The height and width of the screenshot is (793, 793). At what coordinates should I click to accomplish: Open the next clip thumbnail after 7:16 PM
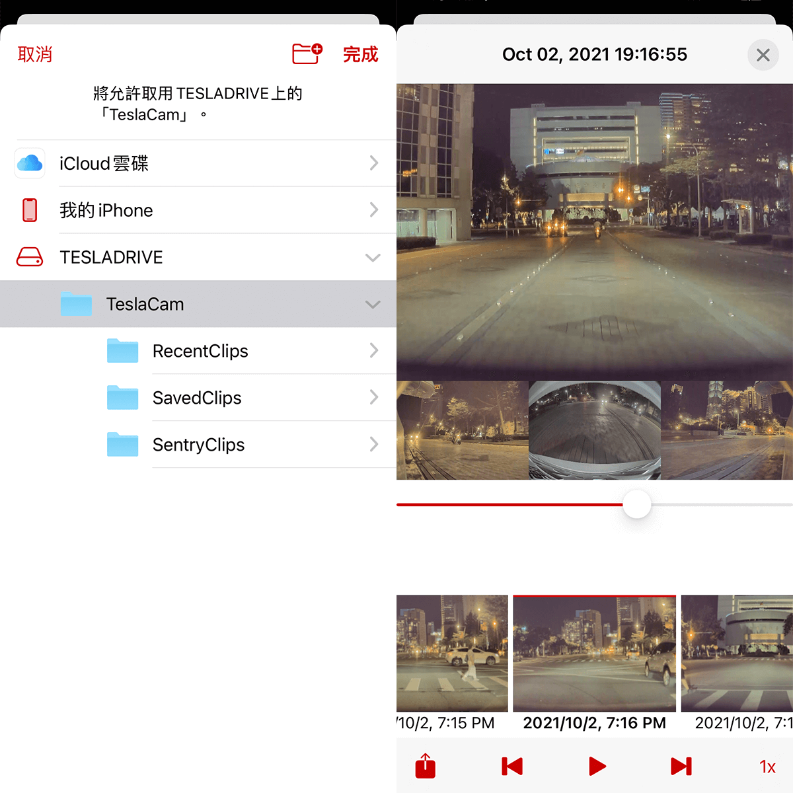click(737, 653)
